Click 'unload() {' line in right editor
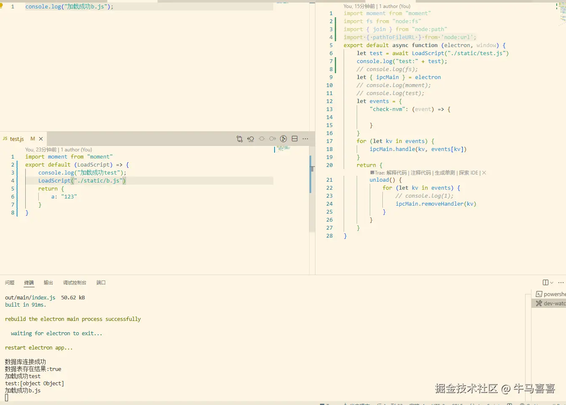The height and width of the screenshot is (405, 566). pos(386,180)
